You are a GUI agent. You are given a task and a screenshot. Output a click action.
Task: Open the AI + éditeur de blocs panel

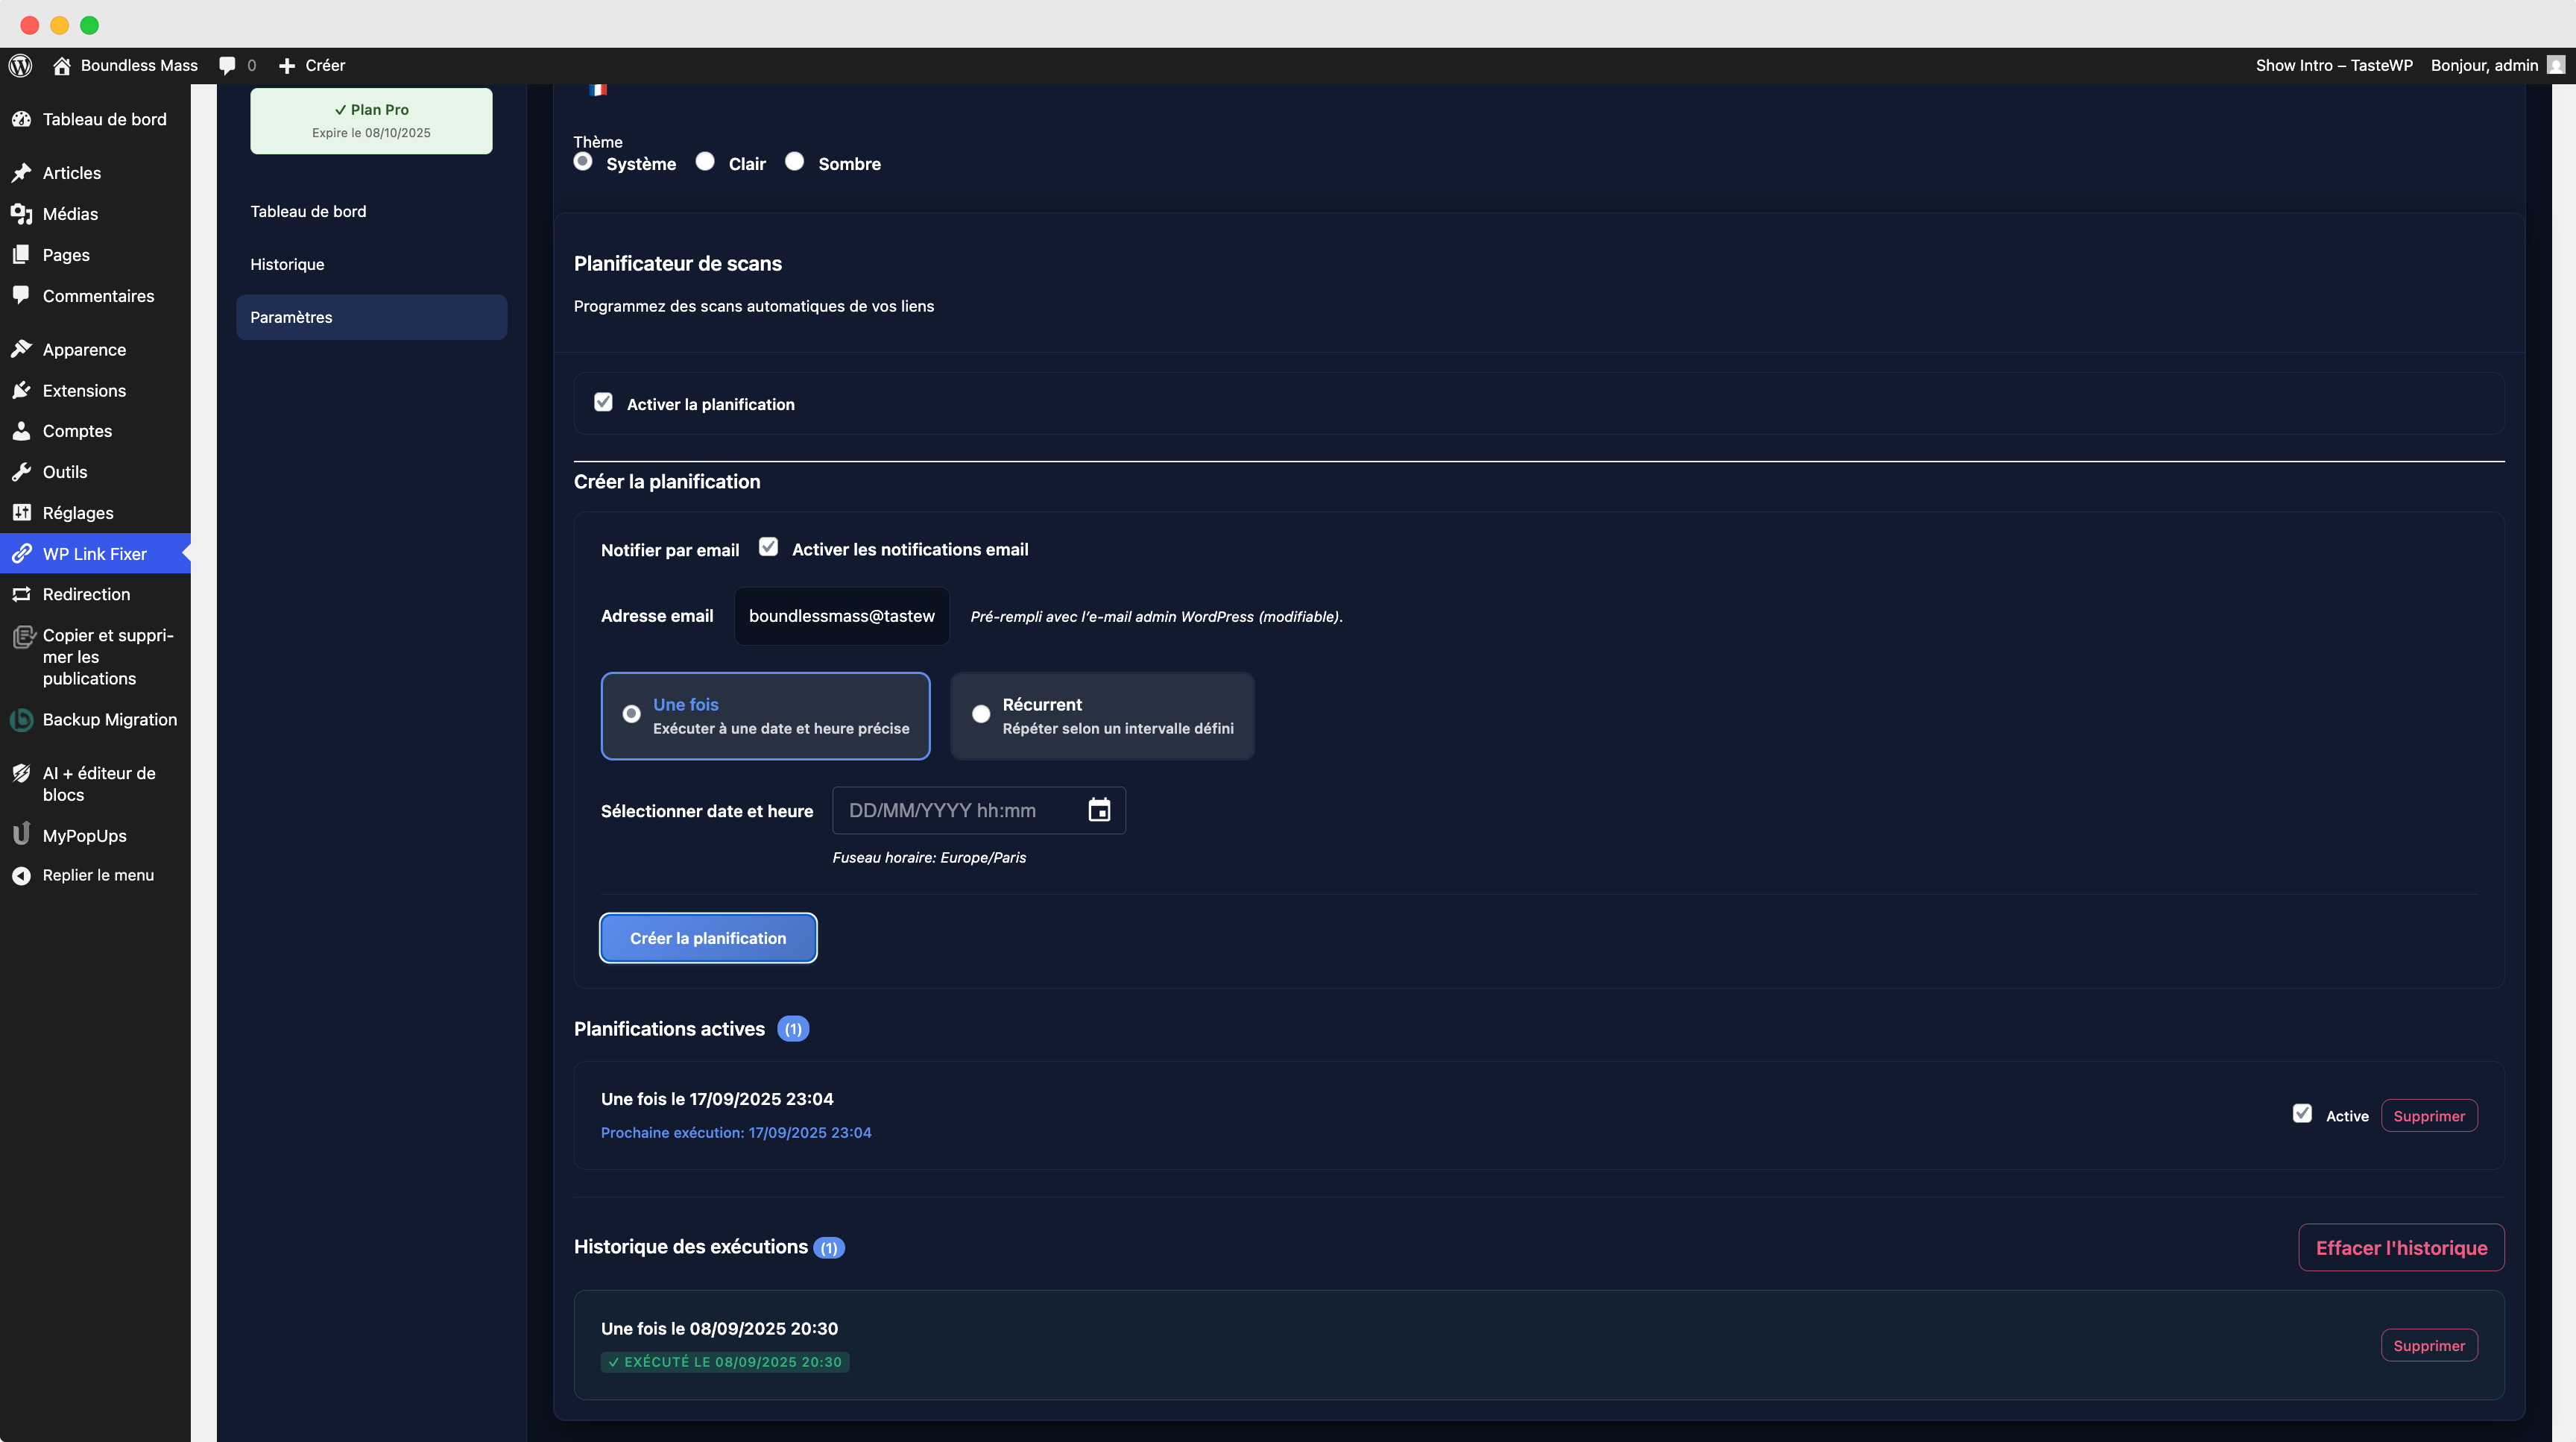98,783
